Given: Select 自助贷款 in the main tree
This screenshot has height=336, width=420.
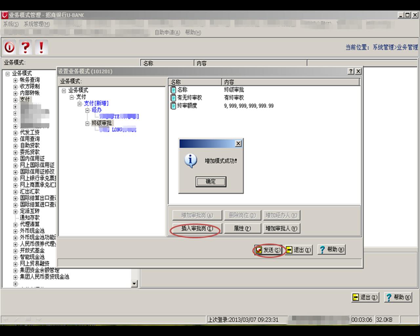Looking at the screenshot, I should pyautogui.click(x=30, y=145).
